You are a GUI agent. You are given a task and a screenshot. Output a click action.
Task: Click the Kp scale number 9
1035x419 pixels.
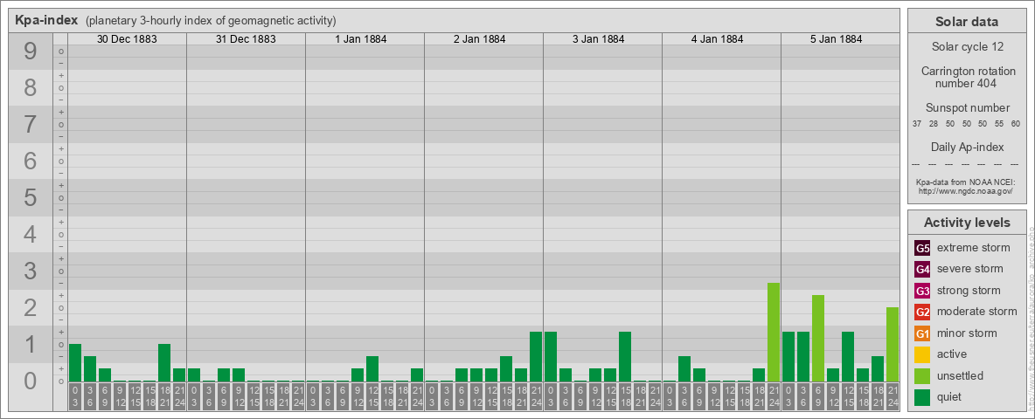31,52
